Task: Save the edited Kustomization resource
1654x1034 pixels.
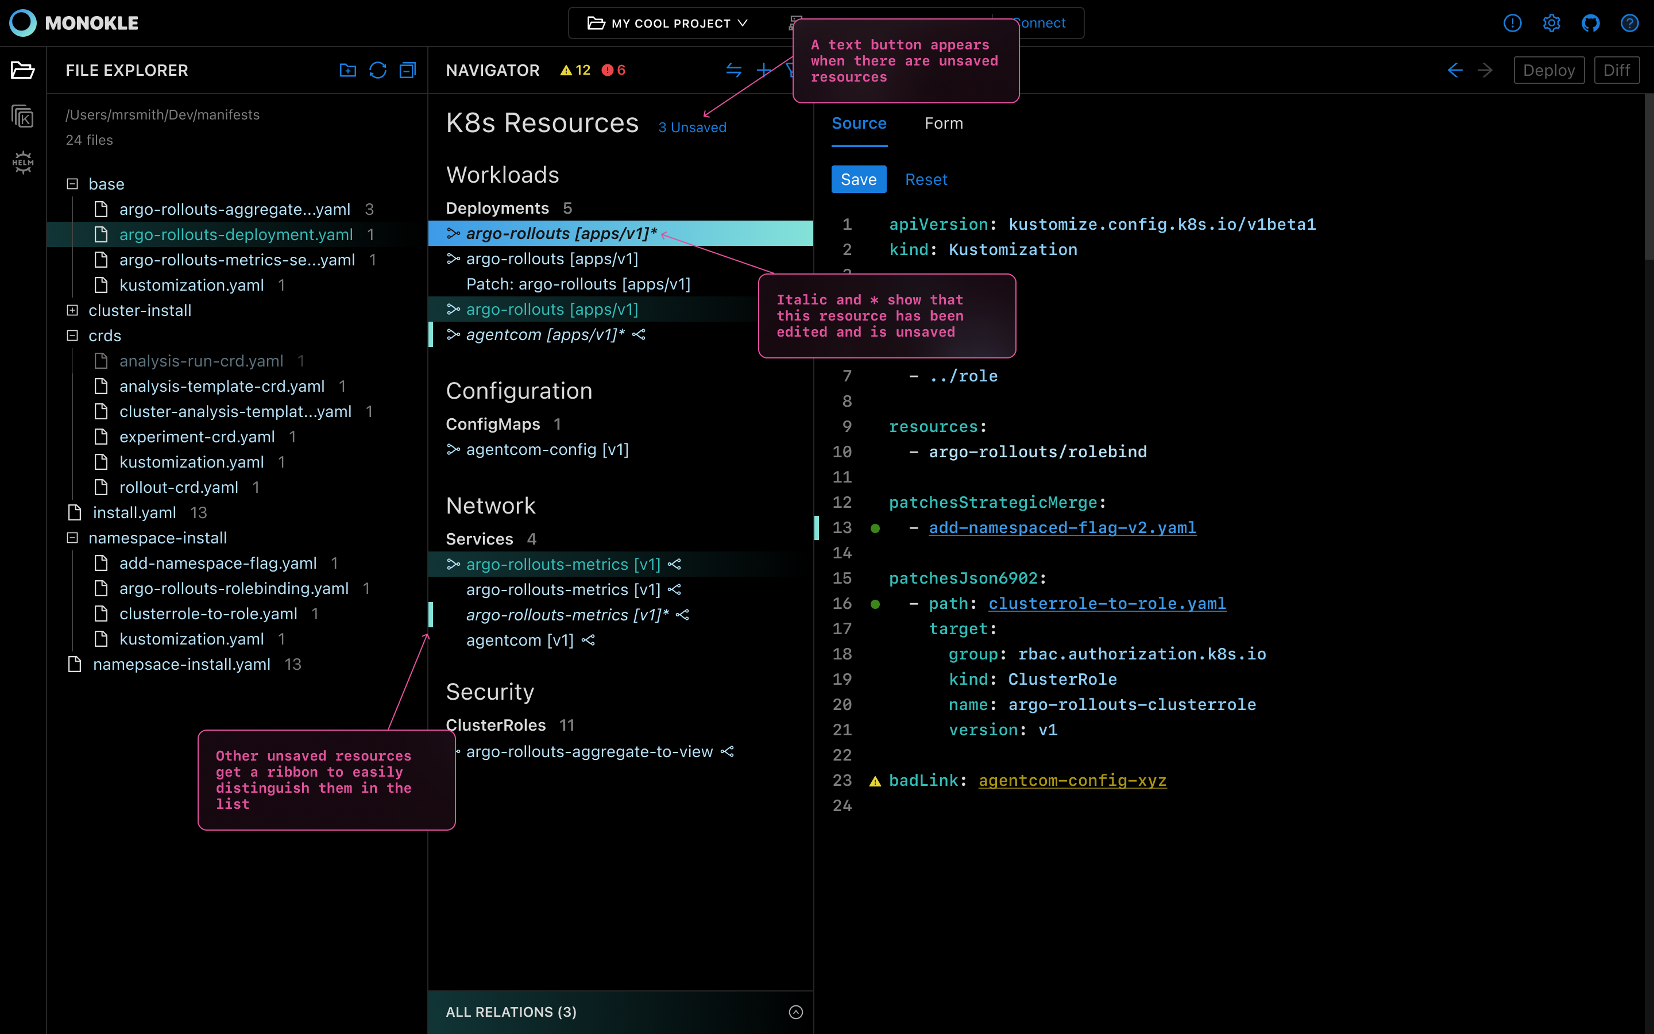Action: coord(859,179)
